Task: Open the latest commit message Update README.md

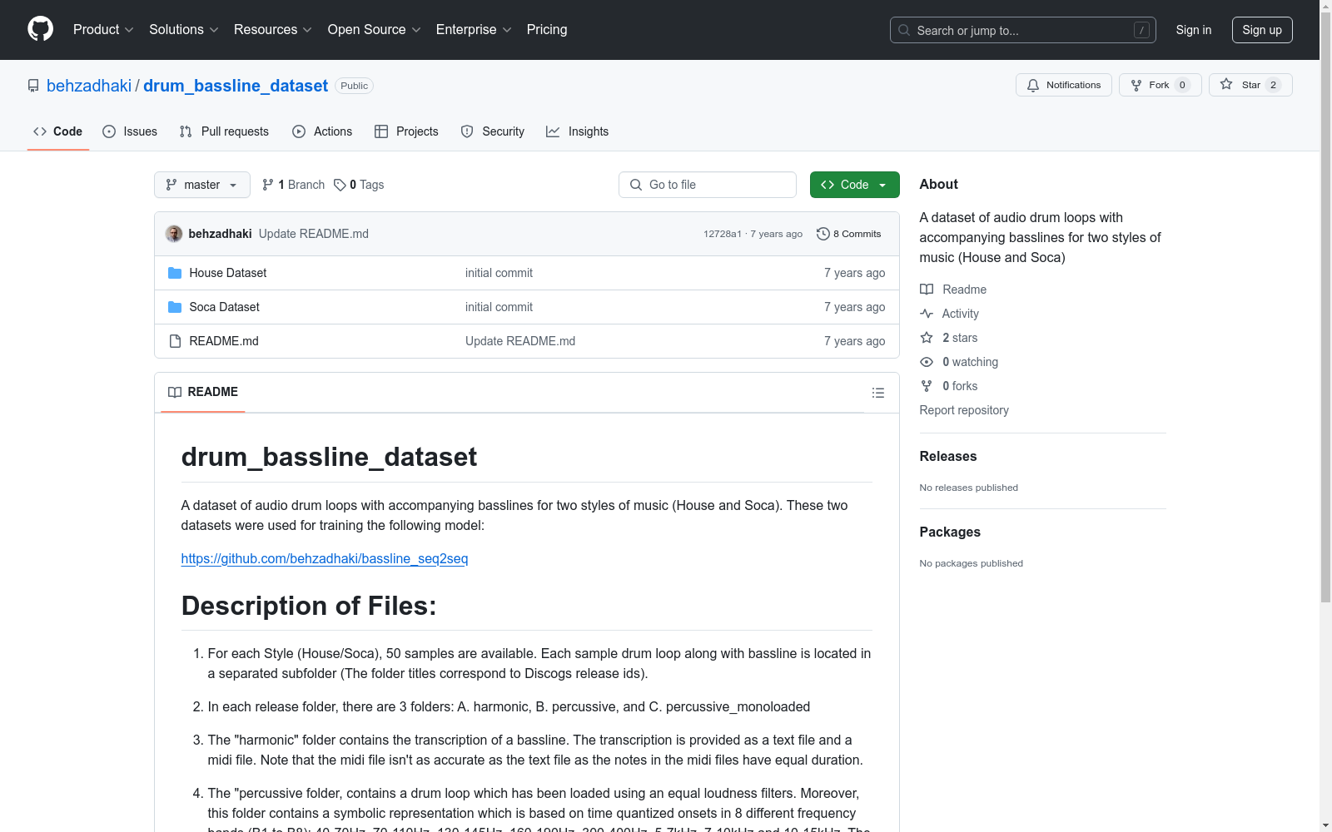Action: pos(314,234)
